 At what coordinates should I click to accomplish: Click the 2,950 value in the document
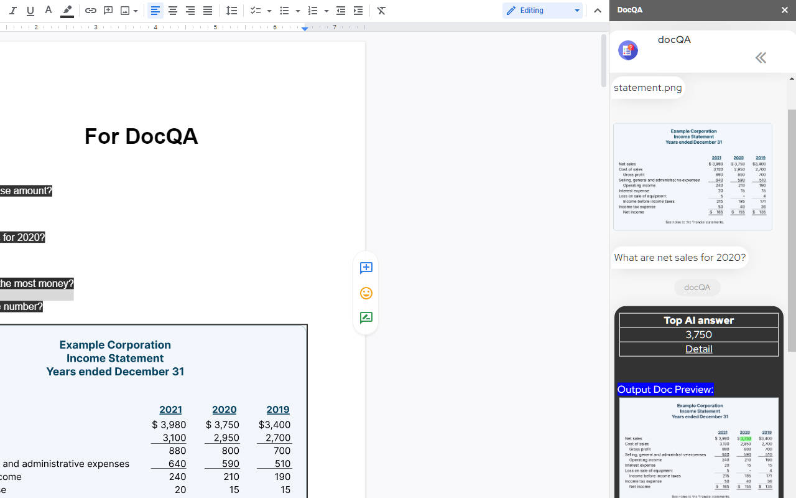226,438
